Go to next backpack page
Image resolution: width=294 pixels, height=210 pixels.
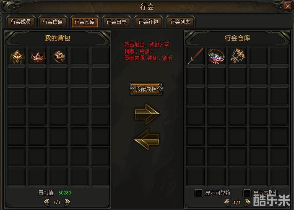tap(67, 202)
